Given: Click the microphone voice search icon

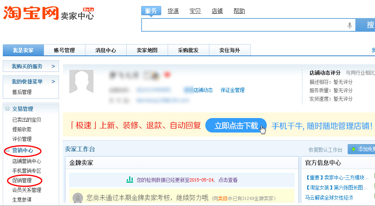Looking at the screenshot, I should [x=350, y=25].
